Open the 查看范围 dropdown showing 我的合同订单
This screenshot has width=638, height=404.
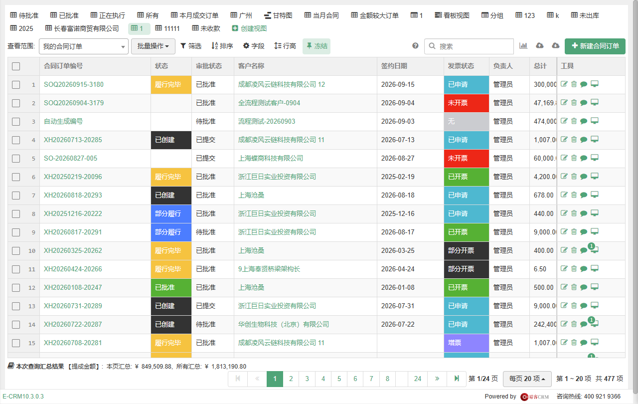[x=84, y=46]
